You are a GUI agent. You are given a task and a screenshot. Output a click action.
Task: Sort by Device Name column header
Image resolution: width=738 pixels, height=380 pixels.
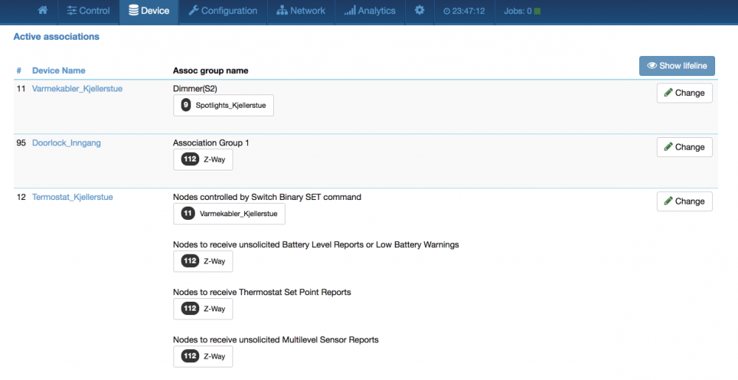coord(59,71)
